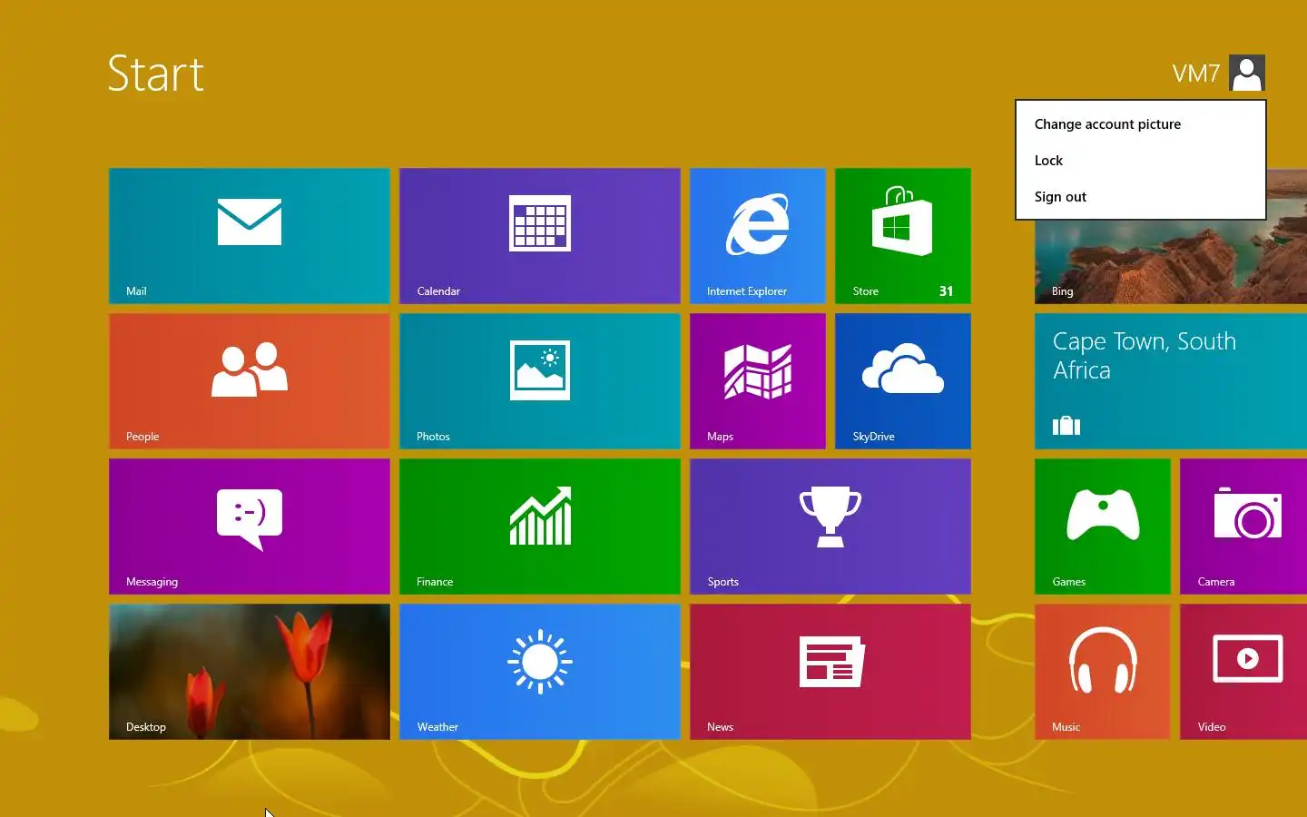
Task: Click the suitcase icon on Travel tile
Action: [1066, 425]
